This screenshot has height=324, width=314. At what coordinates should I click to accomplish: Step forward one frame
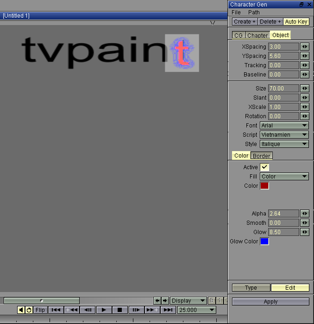coord(136,310)
